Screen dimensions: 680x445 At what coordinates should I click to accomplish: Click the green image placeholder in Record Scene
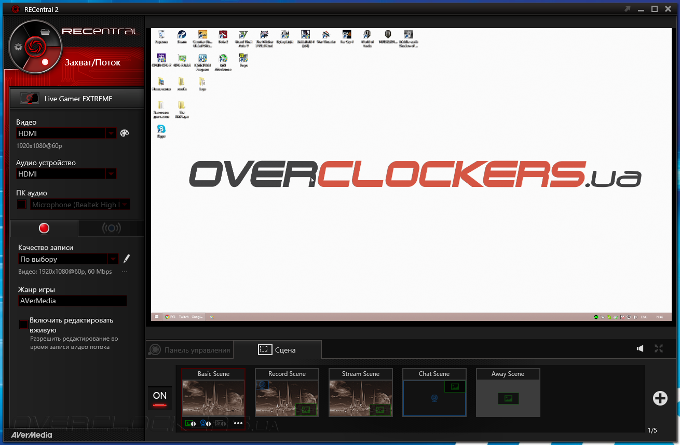coord(306,410)
